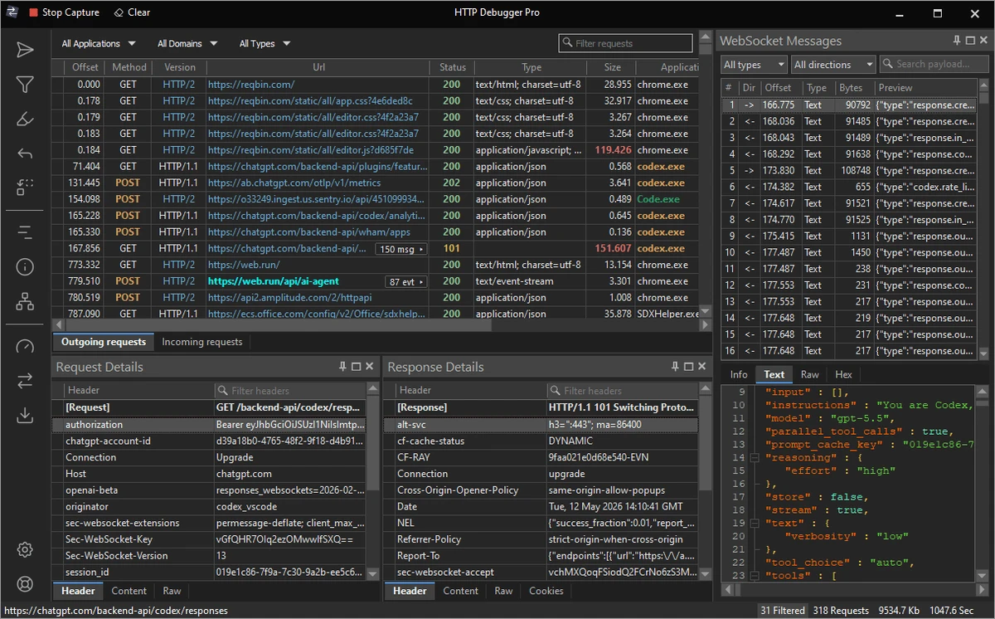The height and width of the screenshot is (619, 995).
Task: Click the 31 Filtered status bar entry
Action: tap(783, 610)
